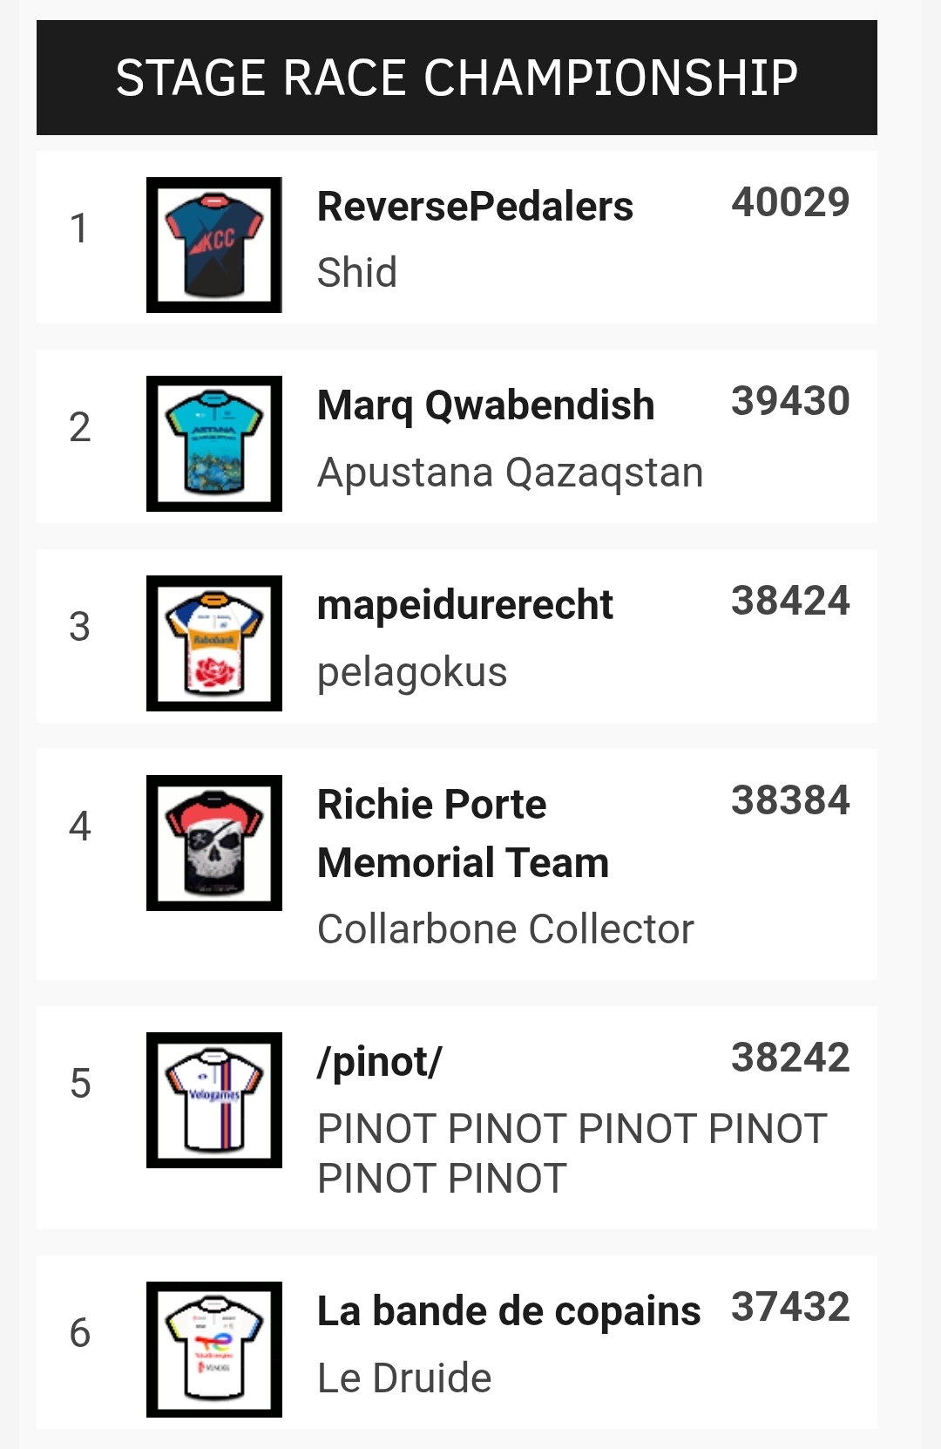Click the Rabobank rose jersey icon
941x1449 pixels.
pyautogui.click(x=214, y=643)
